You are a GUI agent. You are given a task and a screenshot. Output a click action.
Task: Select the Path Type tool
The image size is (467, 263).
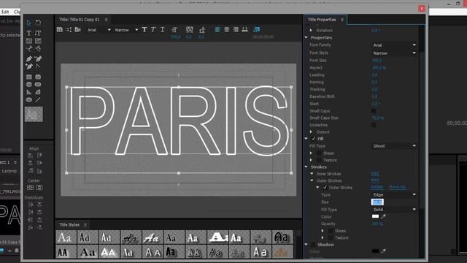pos(29,48)
